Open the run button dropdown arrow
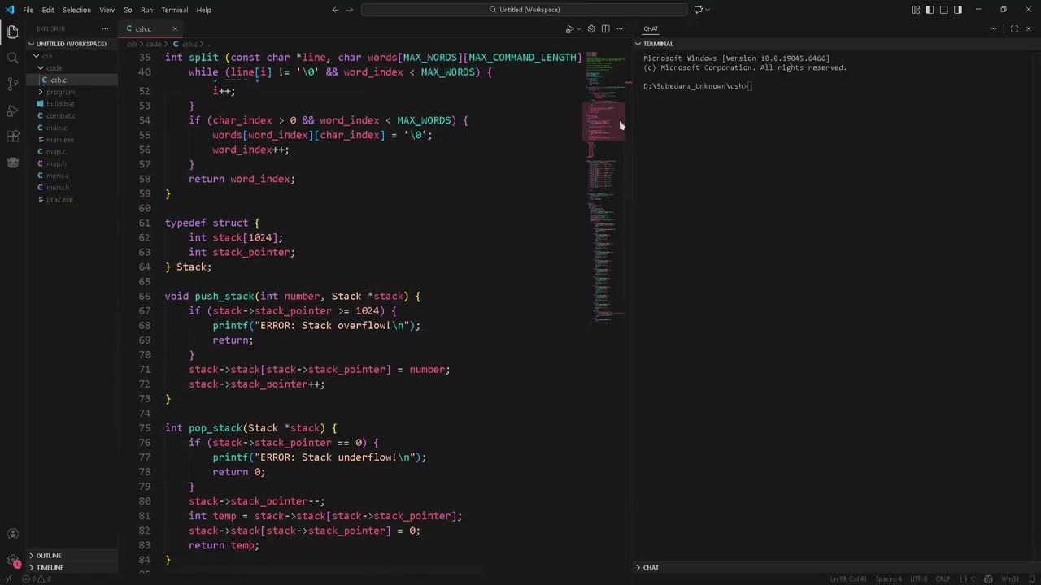Image resolution: width=1041 pixels, height=585 pixels. [x=579, y=28]
